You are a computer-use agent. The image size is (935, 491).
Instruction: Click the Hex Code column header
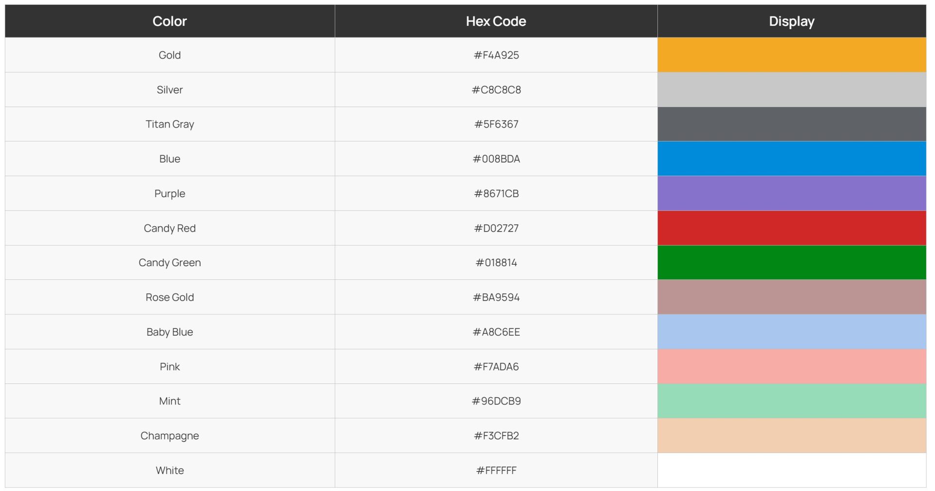[496, 21]
